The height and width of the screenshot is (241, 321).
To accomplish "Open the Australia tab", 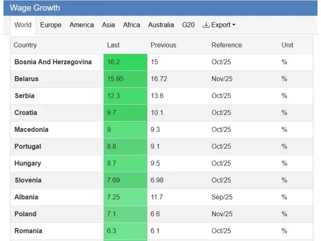I will point(161,25).
